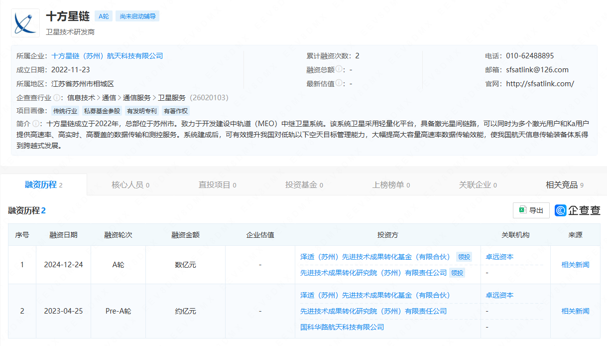Click the 通信服务 industry breadcrumb

[x=137, y=98]
